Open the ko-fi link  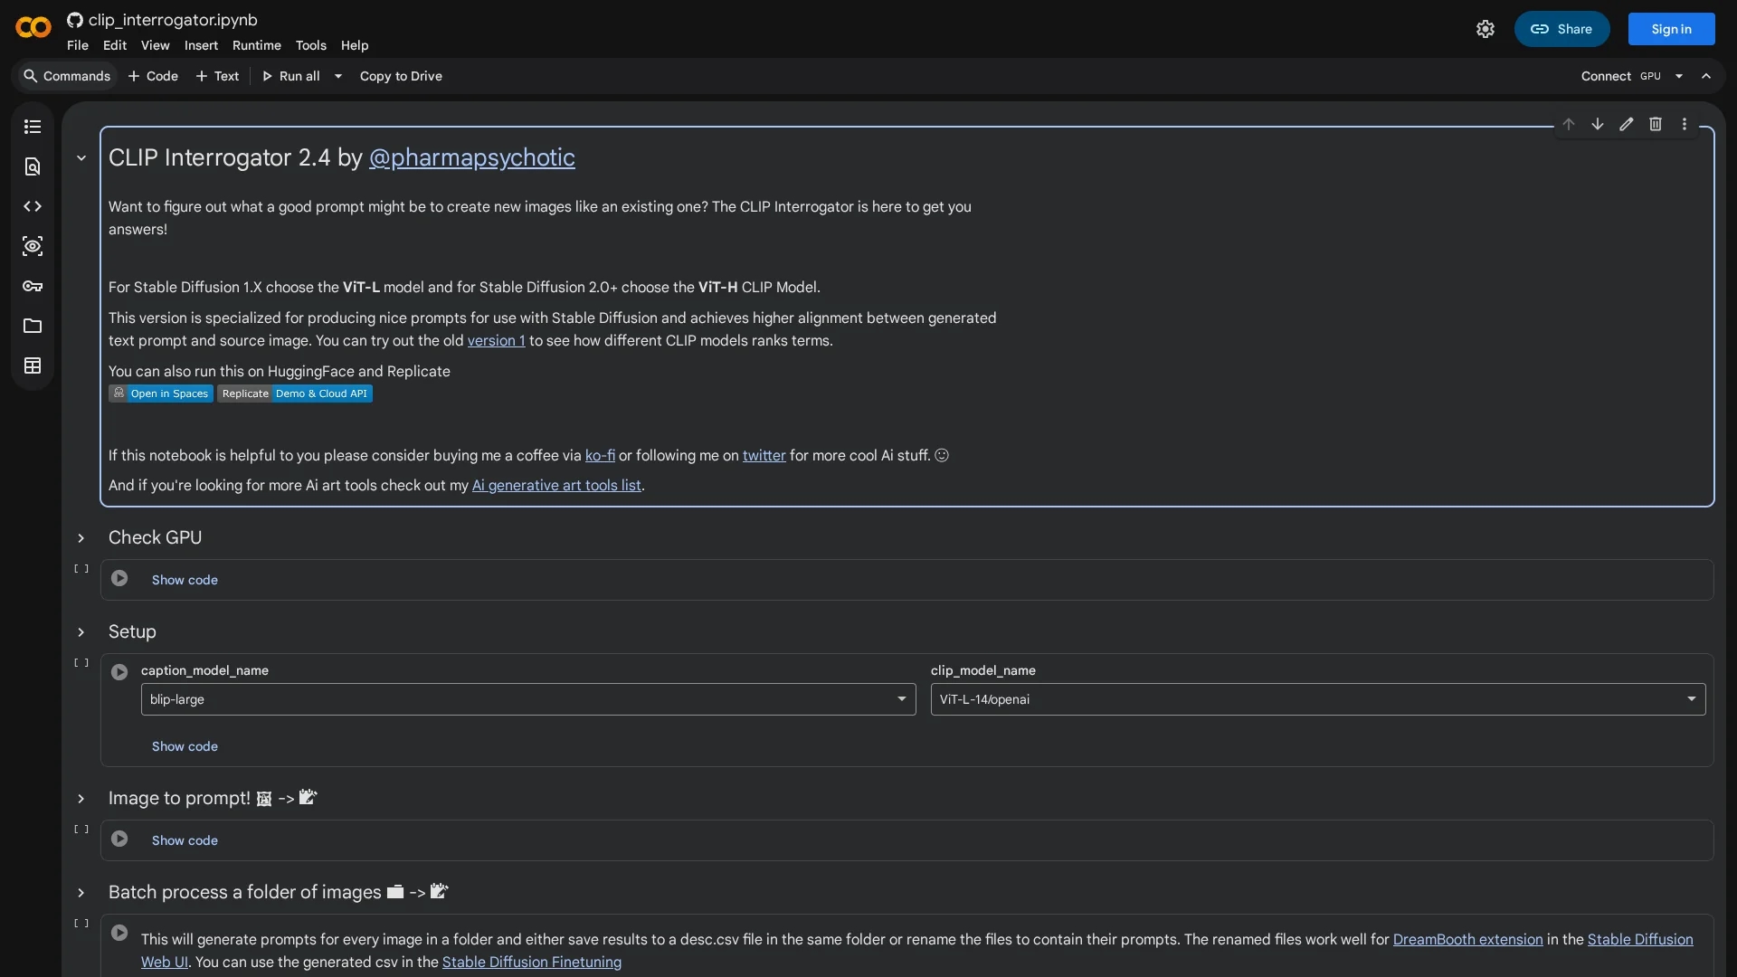600,455
